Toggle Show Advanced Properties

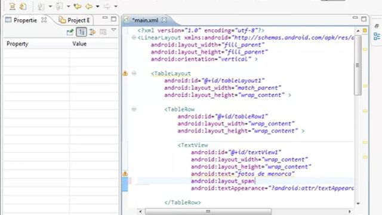click(x=93, y=32)
